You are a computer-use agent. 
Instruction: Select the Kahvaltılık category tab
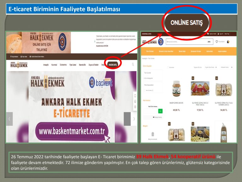click(x=210, y=51)
